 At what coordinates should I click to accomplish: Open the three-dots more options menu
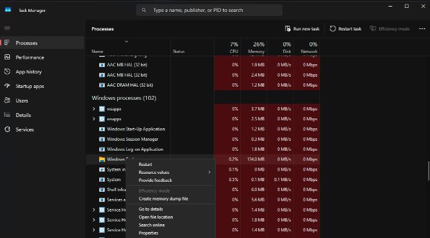point(422,29)
